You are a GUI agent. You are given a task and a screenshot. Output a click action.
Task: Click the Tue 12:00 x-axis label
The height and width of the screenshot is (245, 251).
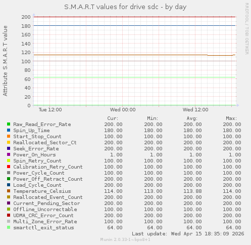(50, 110)
